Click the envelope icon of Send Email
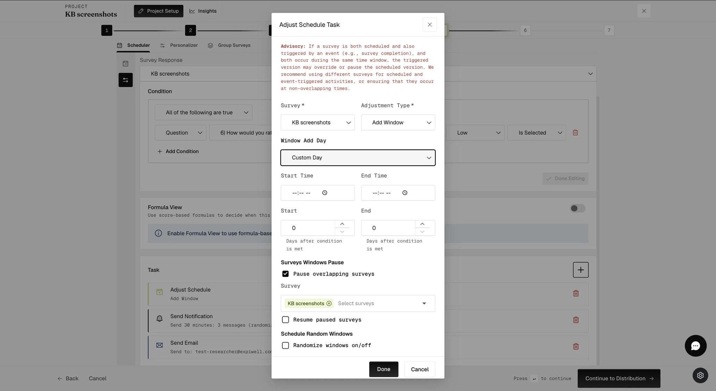Viewport: 716px width, 391px height. click(159, 345)
